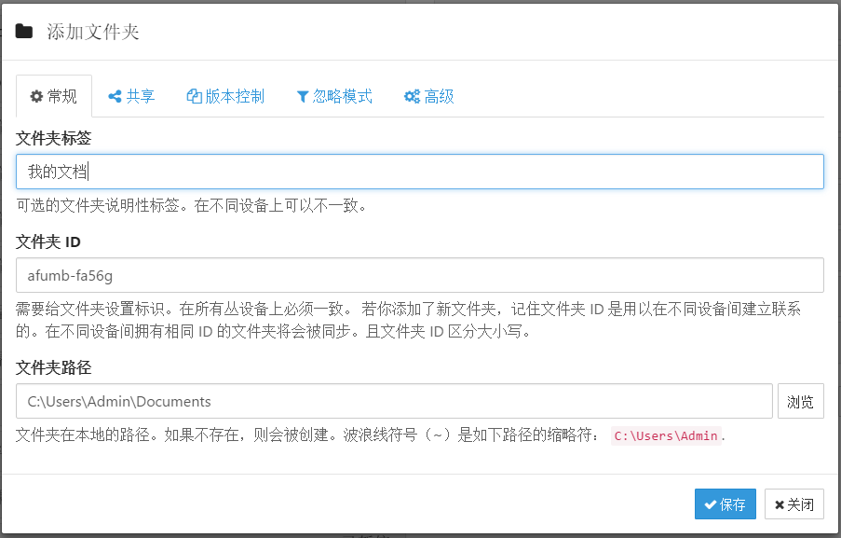Click the funnel filter icon on the 忽略模式 tab
This screenshot has width=841, height=538.
coord(303,97)
